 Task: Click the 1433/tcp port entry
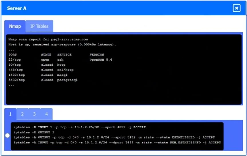point(17,75)
